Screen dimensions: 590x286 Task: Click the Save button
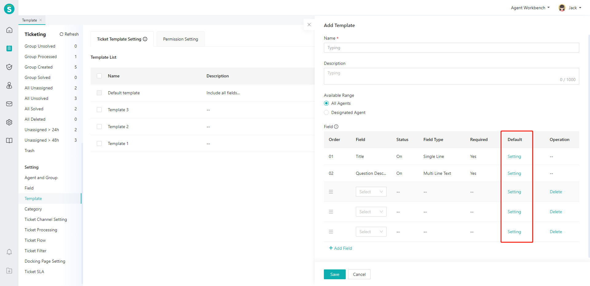(x=335, y=274)
